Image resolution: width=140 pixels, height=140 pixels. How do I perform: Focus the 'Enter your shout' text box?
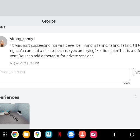pyautogui.click(x=65, y=75)
